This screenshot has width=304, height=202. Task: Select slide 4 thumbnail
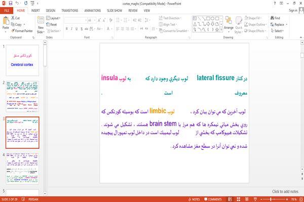pos(22,168)
